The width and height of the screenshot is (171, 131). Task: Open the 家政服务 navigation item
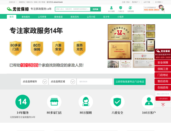click(26, 17)
